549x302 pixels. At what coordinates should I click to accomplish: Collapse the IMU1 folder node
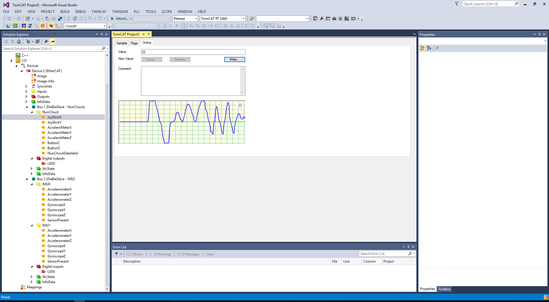coord(32,225)
